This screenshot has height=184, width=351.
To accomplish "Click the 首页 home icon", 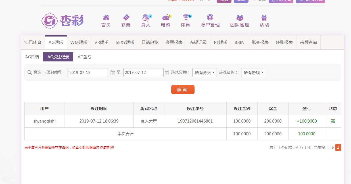I will tap(106, 18).
